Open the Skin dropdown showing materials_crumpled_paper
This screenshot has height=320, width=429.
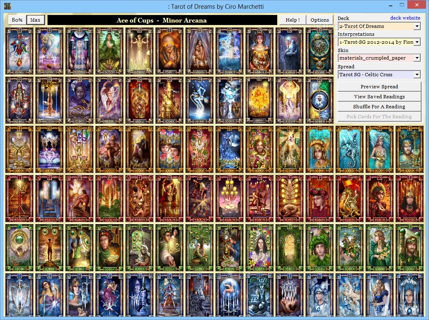pyautogui.click(x=379, y=58)
